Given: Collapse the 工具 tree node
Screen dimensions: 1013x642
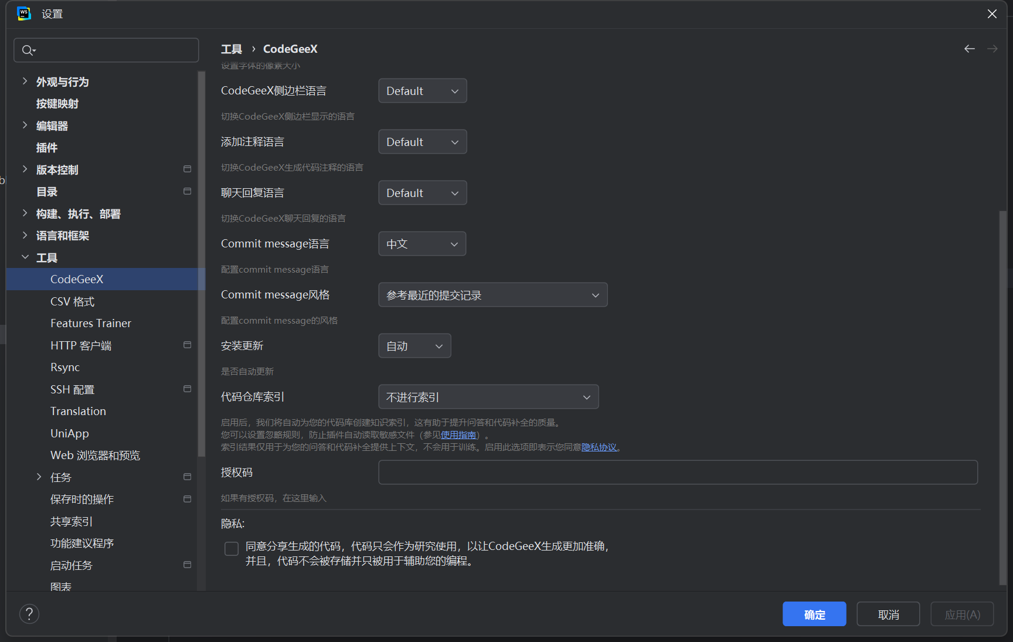Looking at the screenshot, I should [25, 257].
